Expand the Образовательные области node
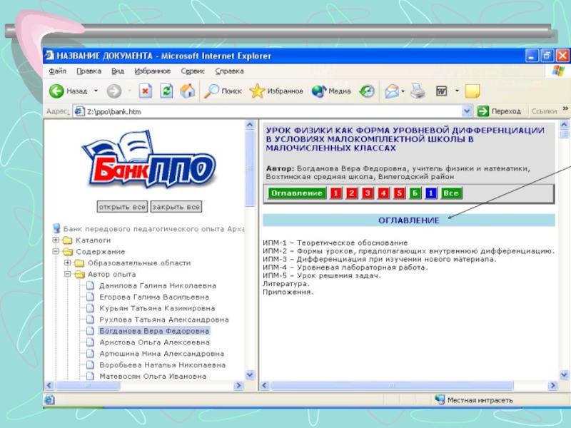 (68, 263)
